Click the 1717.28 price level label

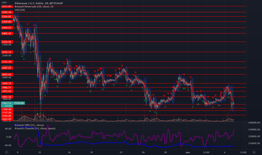[x=7, y=113]
